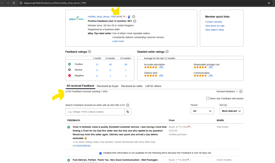Click the "Verified purchase" text
The image size is (275, 163).
click(x=178, y=135)
